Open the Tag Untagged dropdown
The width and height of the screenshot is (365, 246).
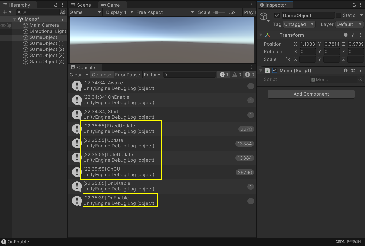(299, 24)
